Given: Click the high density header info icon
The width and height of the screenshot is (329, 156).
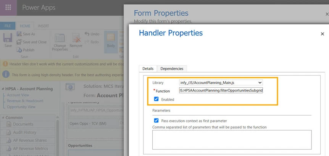Looking at the screenshot, I should (x=6, y=74).
